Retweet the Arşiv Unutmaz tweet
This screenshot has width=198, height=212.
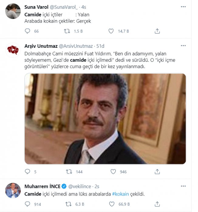pyautogui.click(x=69, y=172)
